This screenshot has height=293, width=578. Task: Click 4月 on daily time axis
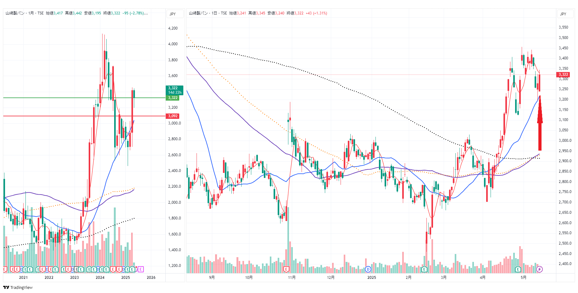pyautogui.click(x=483, y=277)
